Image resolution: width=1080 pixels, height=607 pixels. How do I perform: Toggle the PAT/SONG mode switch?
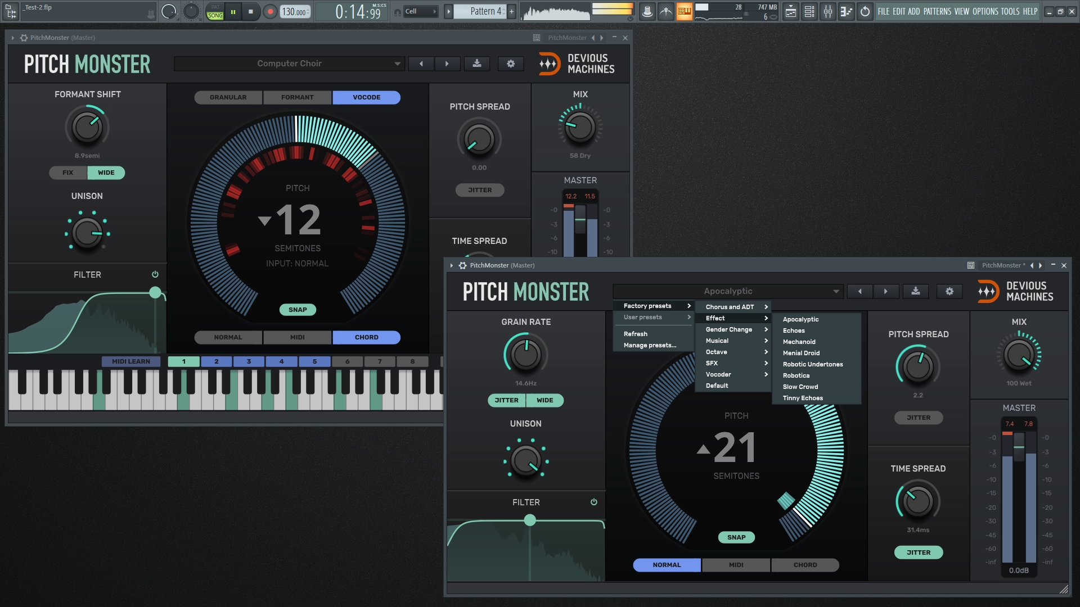pyautogui.click(x=215, y=11)
